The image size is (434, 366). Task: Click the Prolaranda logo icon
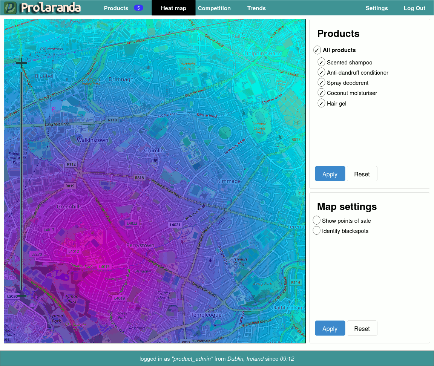[10, 8]
